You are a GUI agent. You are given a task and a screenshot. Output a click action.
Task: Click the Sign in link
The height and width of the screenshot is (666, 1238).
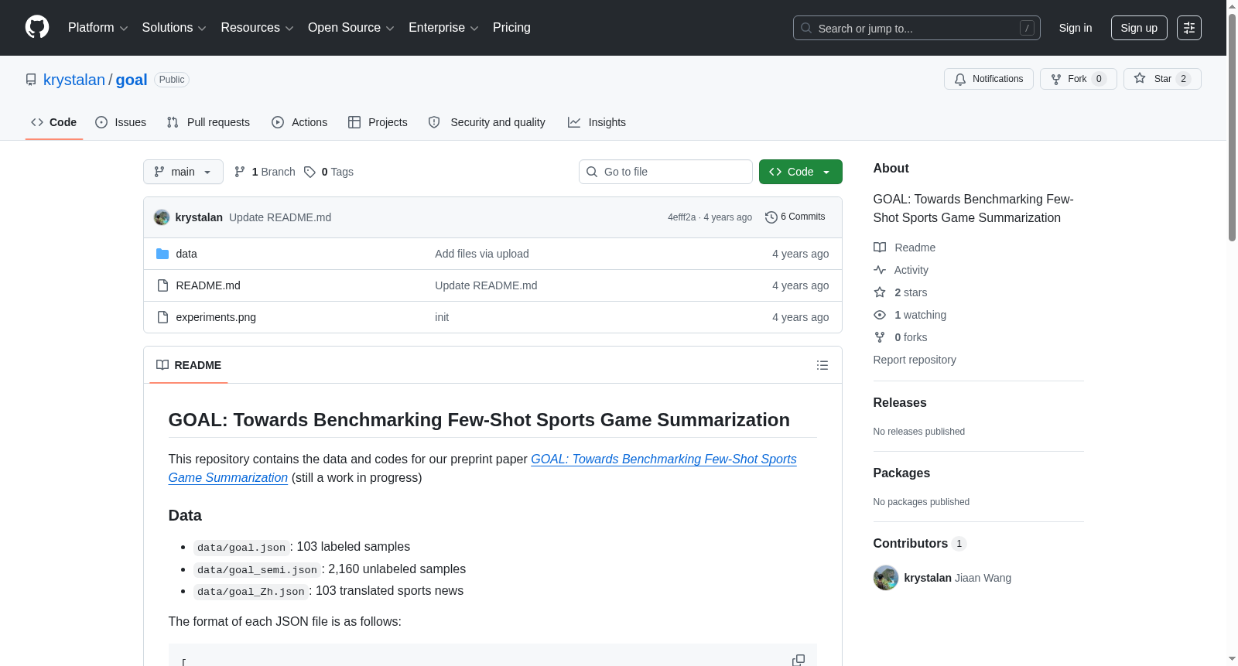pos(1076,28)
